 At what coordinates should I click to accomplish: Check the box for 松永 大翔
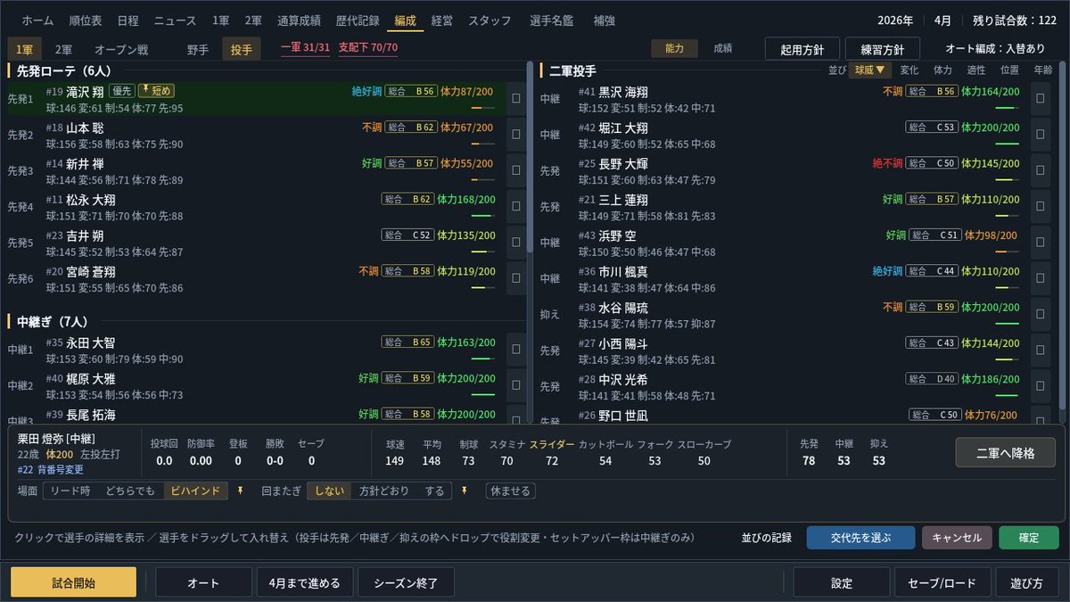[515, 205]
